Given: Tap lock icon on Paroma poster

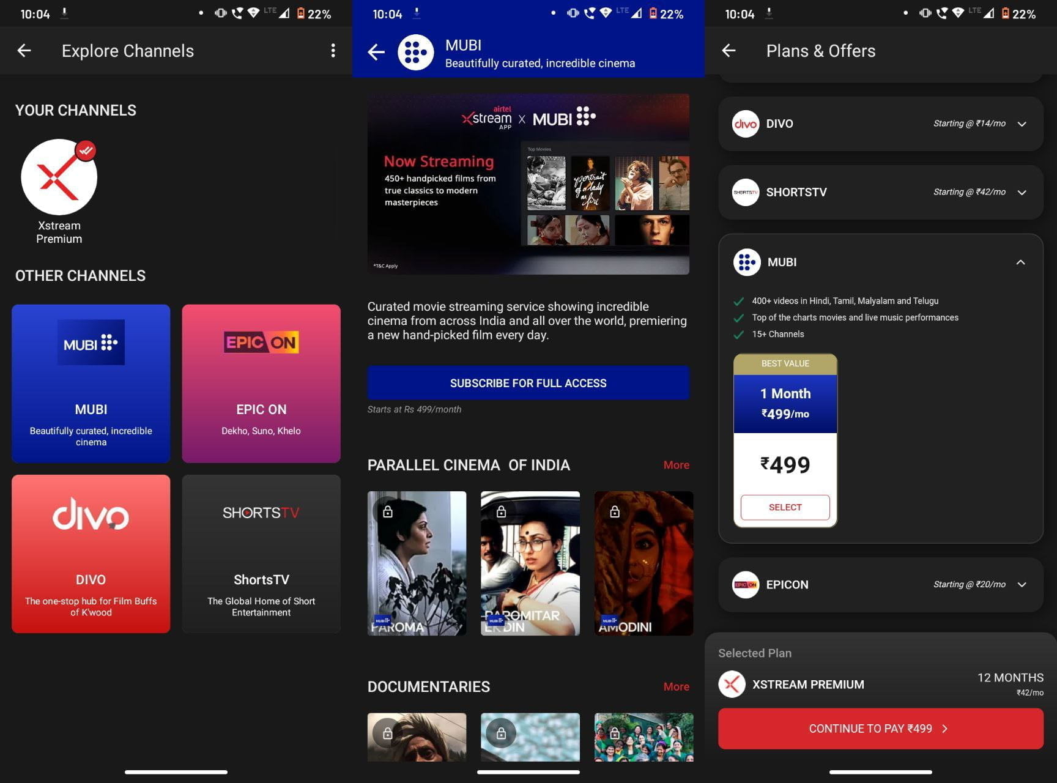Looking at the screenshot, I should [x=388, y=511].
